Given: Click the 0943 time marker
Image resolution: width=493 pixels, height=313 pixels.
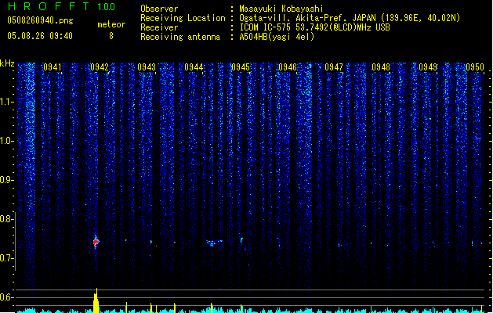Looking at the screenshot, I should tap(147, 67).
